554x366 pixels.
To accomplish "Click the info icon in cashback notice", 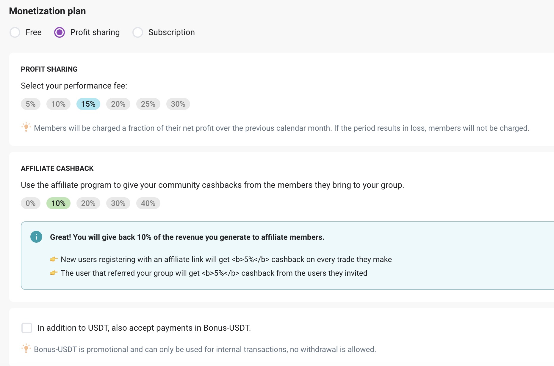I will point(36,237).
